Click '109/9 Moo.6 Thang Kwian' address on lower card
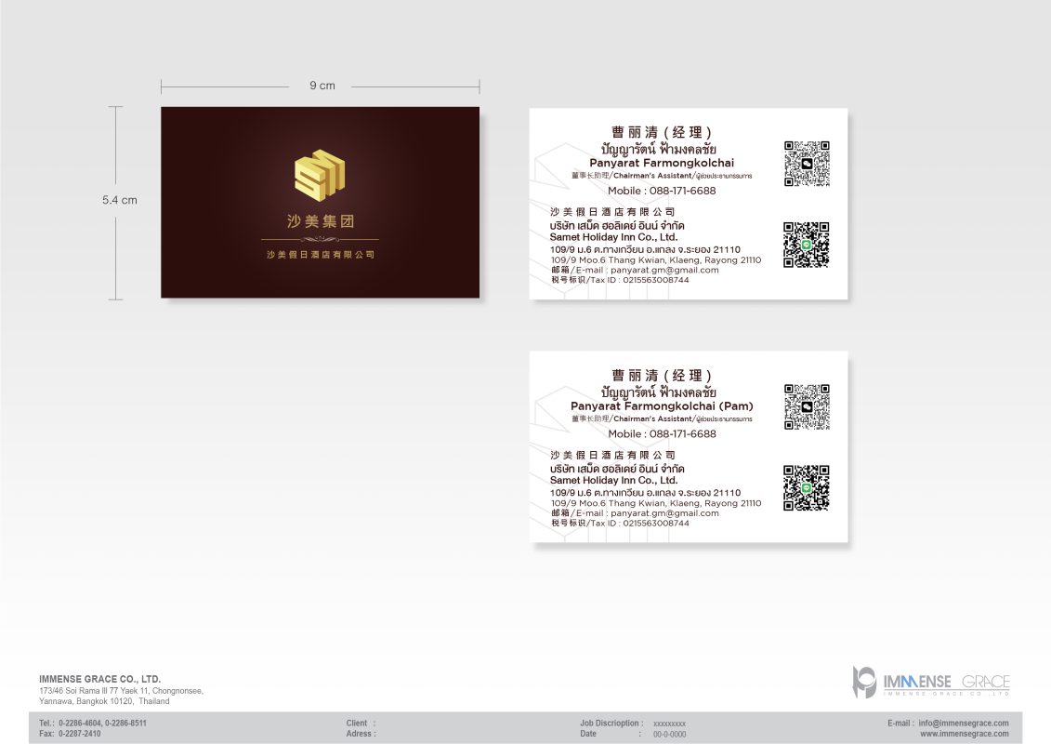This screenshot has width=1051, height=744. pyautogui.click(x=656, y=502)
